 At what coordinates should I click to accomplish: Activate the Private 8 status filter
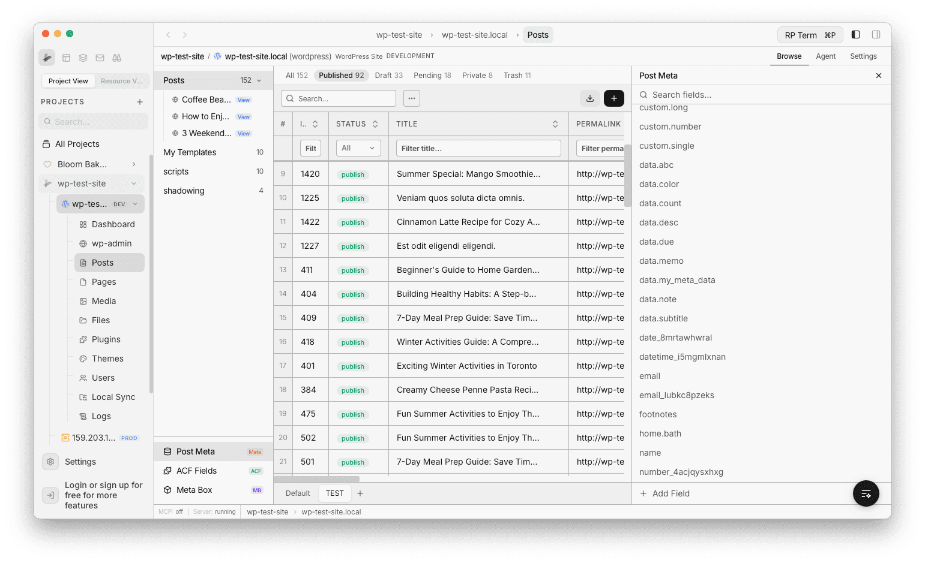(x=477, y=75)
